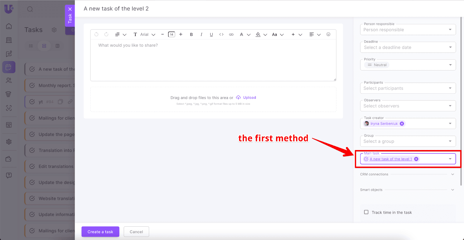
Task: Click the undo arrow in editor toolbar
Action: 96,34
